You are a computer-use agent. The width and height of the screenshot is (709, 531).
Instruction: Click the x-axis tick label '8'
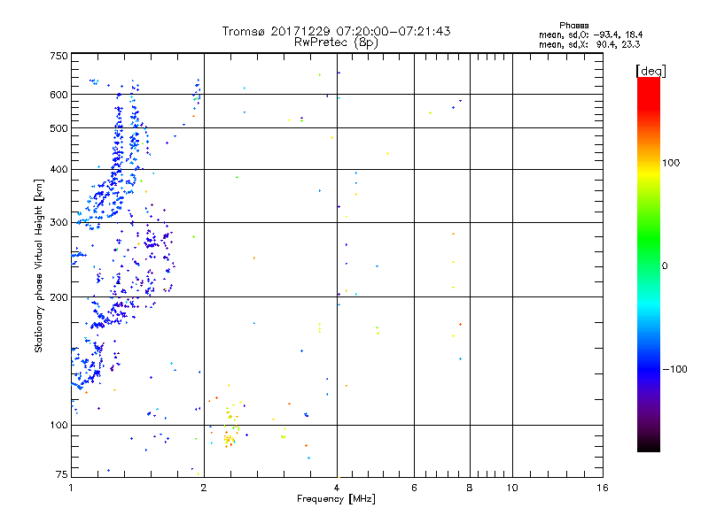[470, 488]
